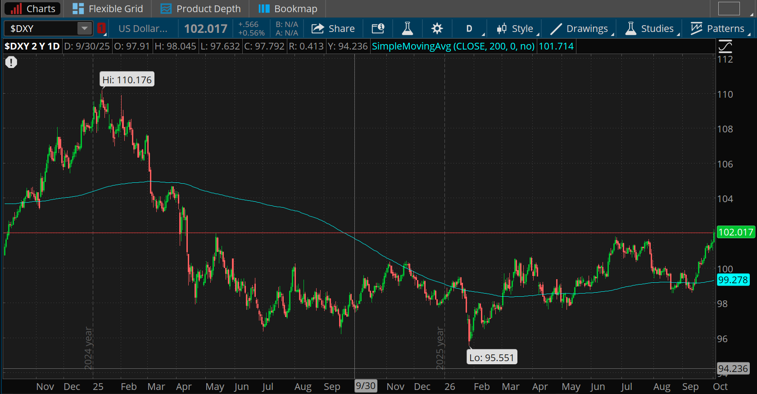Click the $DXY 2 Y 1D chart label
The height and width of the screenshot is (394, 757).
pos(32,46)
